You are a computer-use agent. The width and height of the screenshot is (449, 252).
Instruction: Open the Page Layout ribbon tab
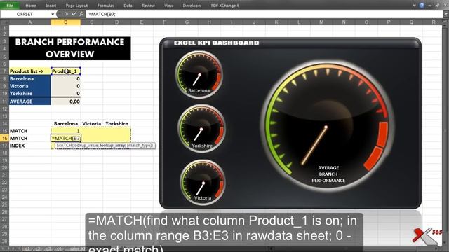(76, 6)
